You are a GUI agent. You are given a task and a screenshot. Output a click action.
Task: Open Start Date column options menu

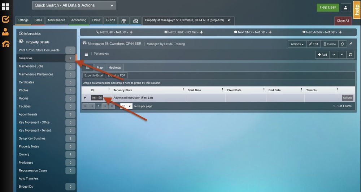pyautogui.click(x=223, y=90)
